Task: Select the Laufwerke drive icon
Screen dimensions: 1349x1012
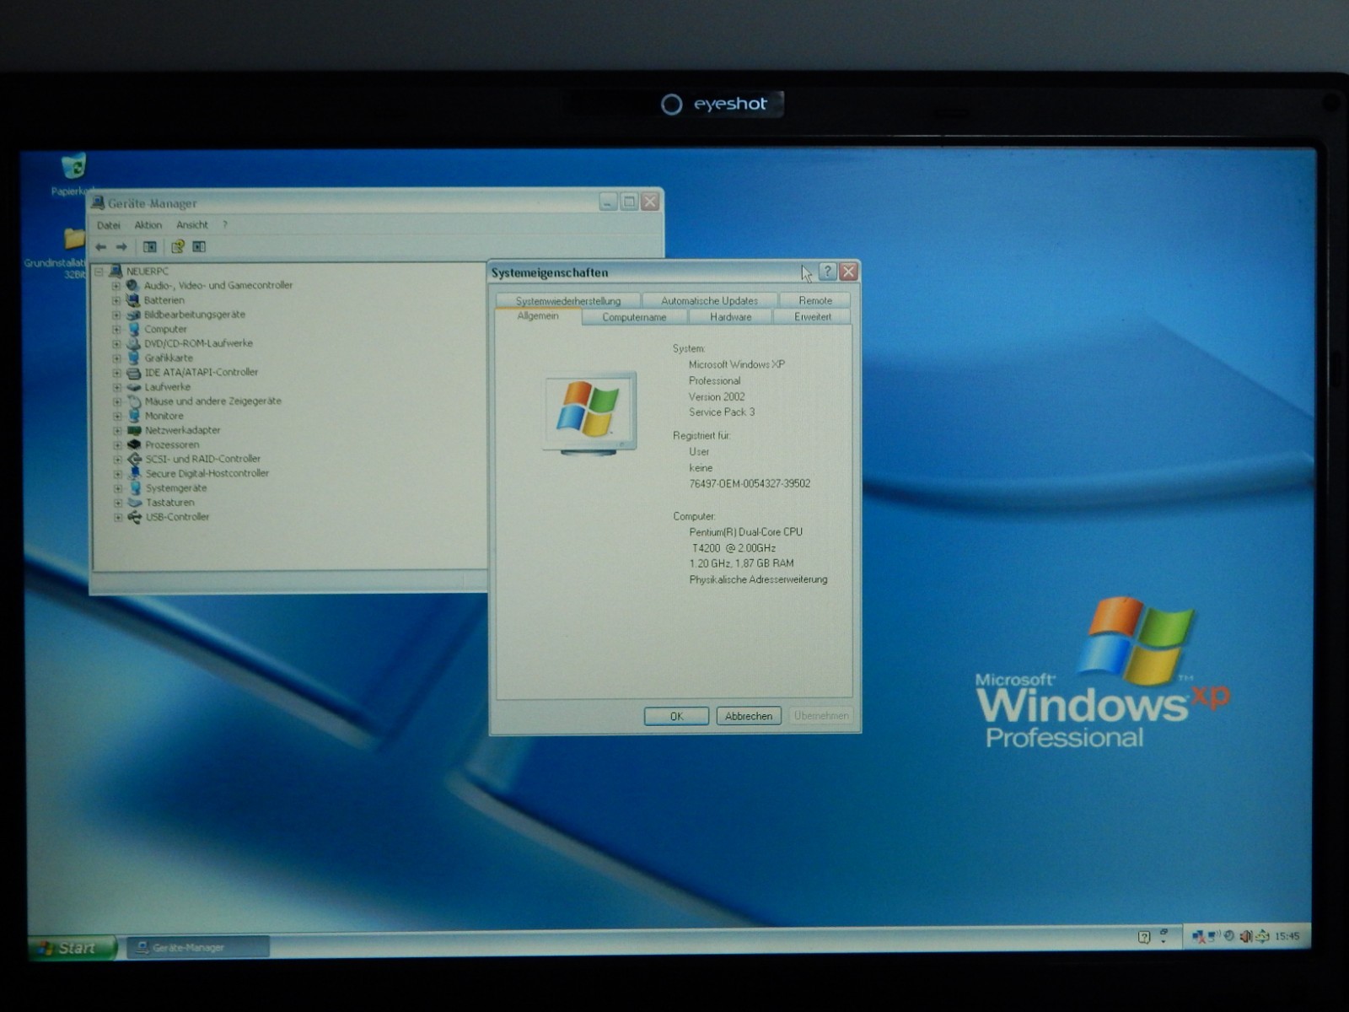Action: tap(133, 387)
